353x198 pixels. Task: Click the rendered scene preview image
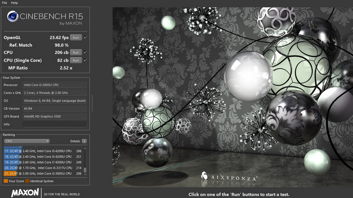pyautogui.click(x=233, y=97)
